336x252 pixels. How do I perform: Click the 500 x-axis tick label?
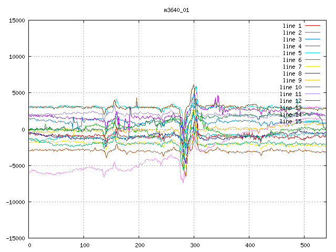[x=303, y=245]
